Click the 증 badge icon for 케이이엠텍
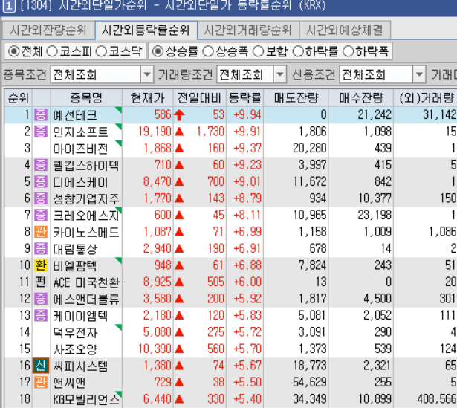The height and width of the screenshot is (408, 457). point(41,315)
